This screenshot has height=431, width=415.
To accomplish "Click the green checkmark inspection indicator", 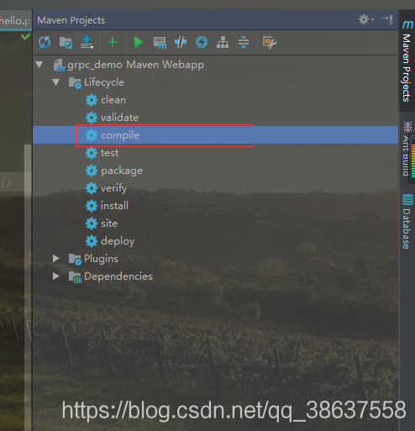I will point(25,36).
